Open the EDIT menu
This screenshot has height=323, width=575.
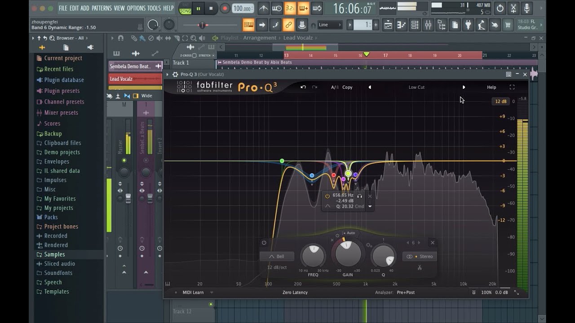pyautogui.click(x=74, y=8)
